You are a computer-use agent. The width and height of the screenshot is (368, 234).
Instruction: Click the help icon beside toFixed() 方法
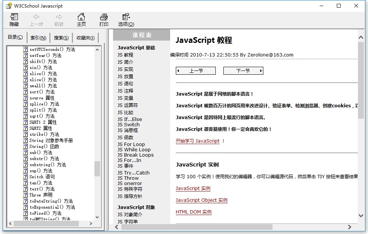[x=25, y=213]
